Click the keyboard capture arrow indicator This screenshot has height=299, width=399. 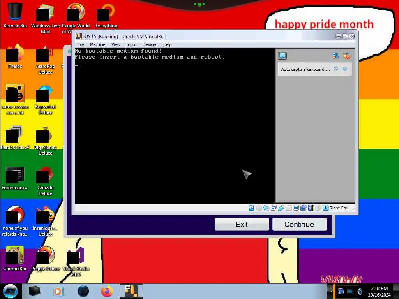click(x=325, y=208)
